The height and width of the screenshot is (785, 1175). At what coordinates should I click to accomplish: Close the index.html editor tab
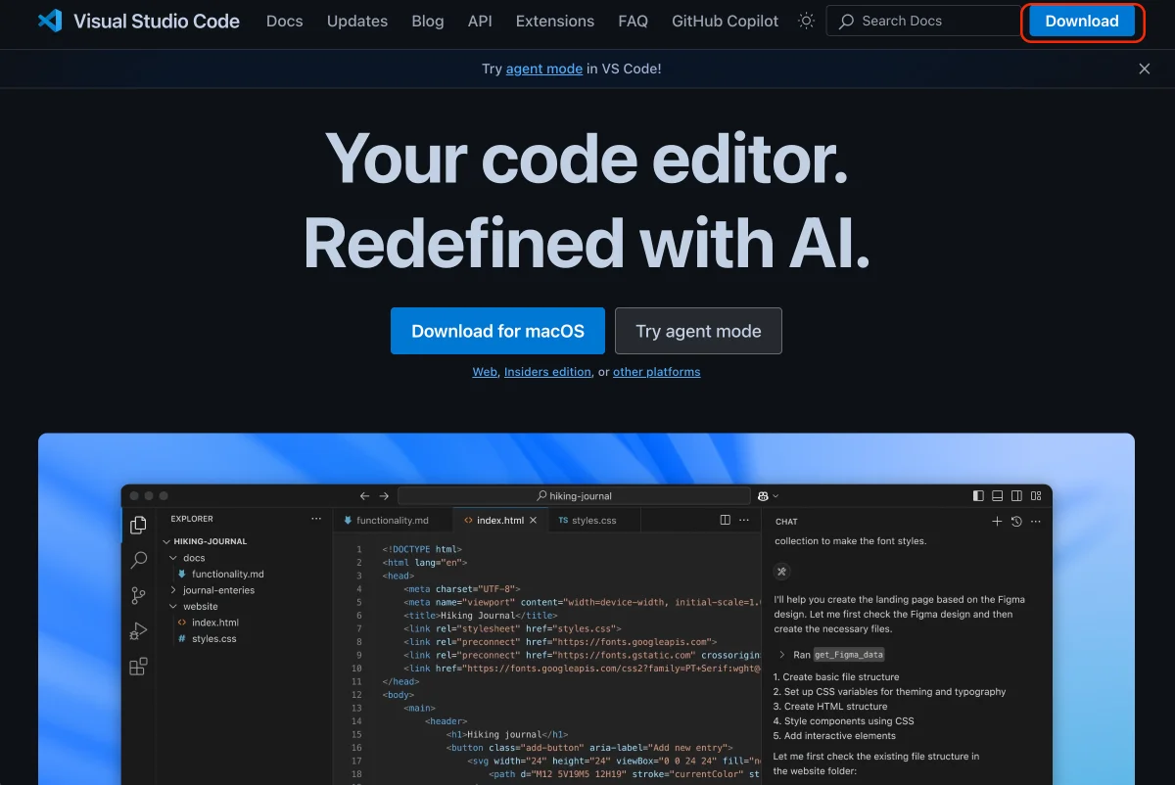tap(533, 521)
